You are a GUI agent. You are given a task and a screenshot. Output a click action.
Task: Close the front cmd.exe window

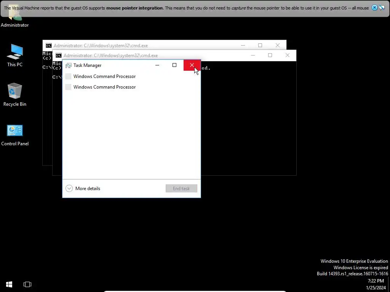[288, 56]
